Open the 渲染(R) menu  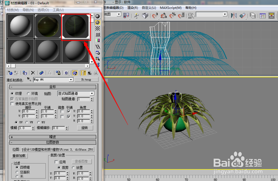point(132,8)
